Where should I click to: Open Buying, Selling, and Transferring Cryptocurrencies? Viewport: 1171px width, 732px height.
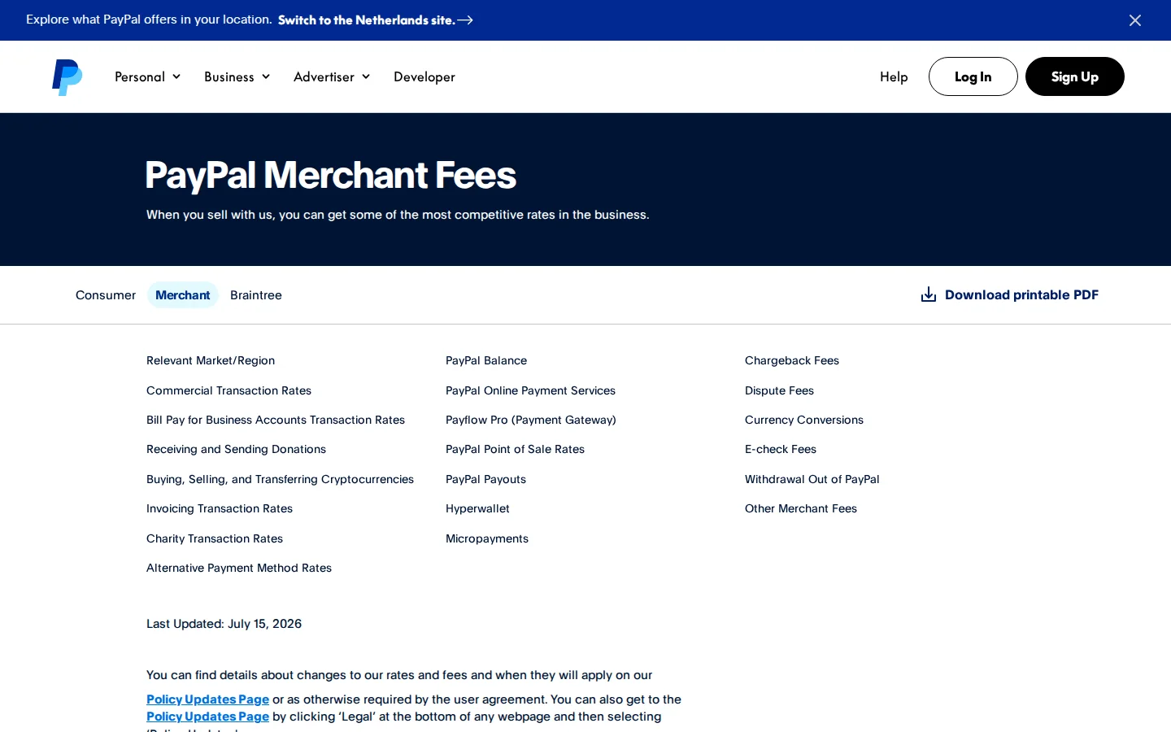click(x=280, y=479)
